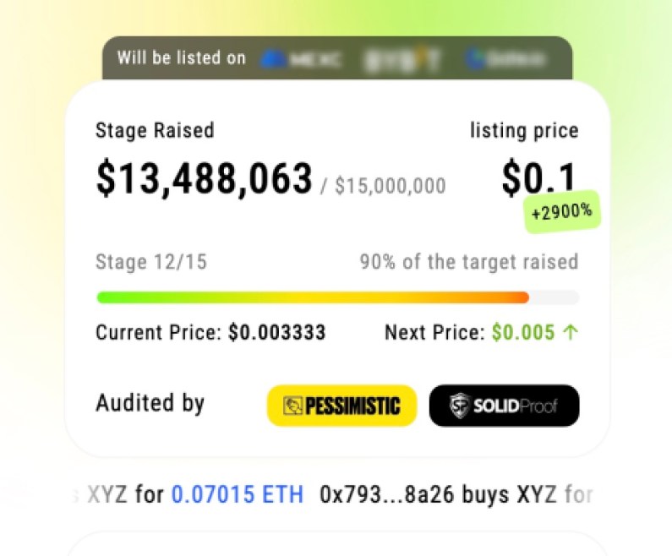
Task: Click the $15,000,000 target amount
Action: (x=390, y=186)
